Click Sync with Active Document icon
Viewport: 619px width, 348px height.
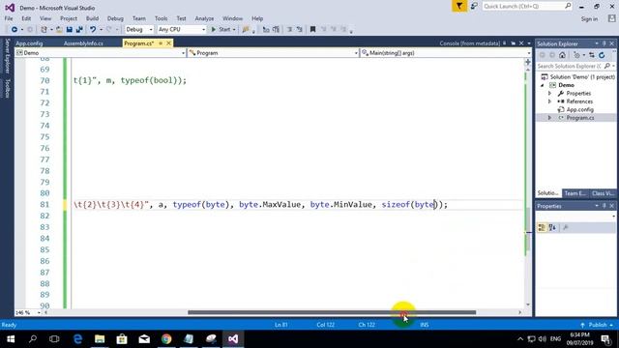click(591, 55)
